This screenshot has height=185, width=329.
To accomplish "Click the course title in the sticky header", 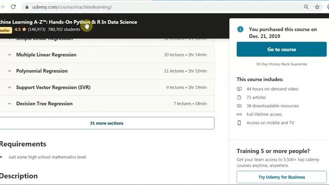I will (x=68, y=22).
